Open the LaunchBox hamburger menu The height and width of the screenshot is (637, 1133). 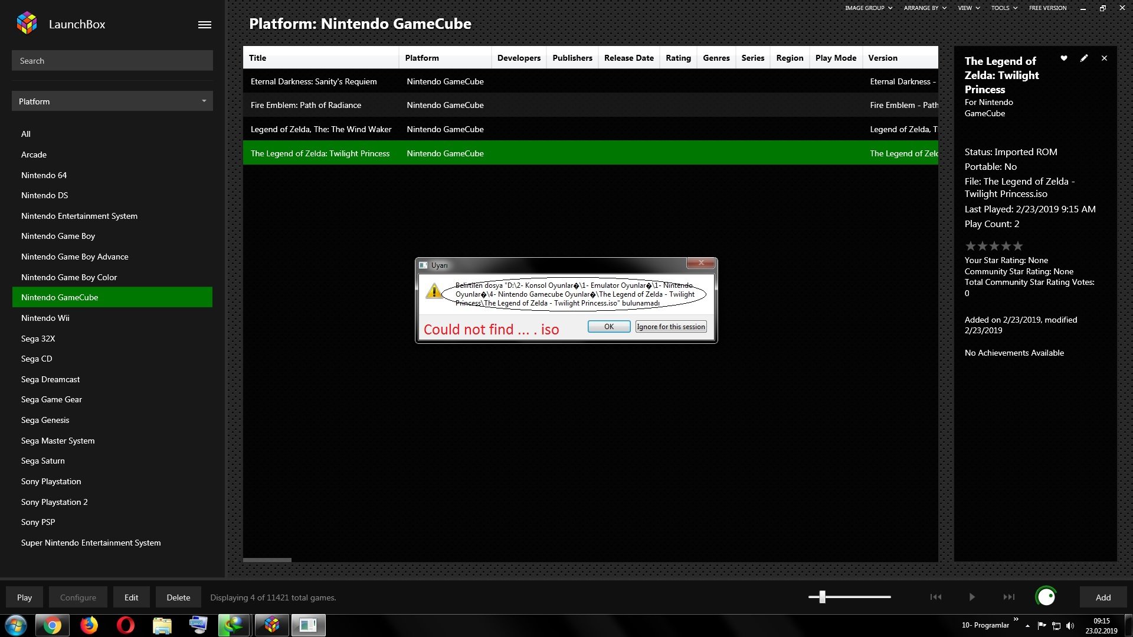pyautogui.click(x=205, y=25)
